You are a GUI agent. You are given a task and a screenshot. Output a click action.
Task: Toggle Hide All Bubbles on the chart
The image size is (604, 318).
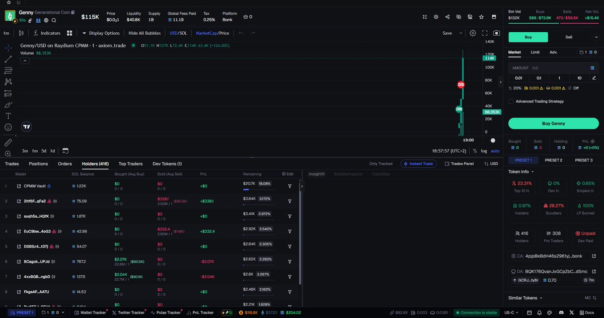144,33
